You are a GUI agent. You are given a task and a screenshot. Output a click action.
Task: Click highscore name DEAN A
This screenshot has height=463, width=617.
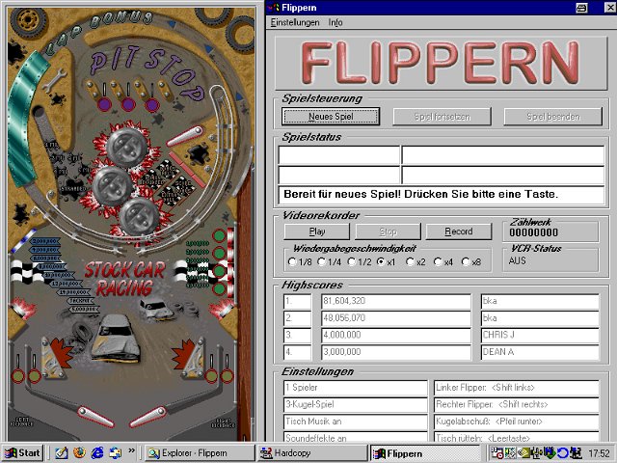(540, 352)
